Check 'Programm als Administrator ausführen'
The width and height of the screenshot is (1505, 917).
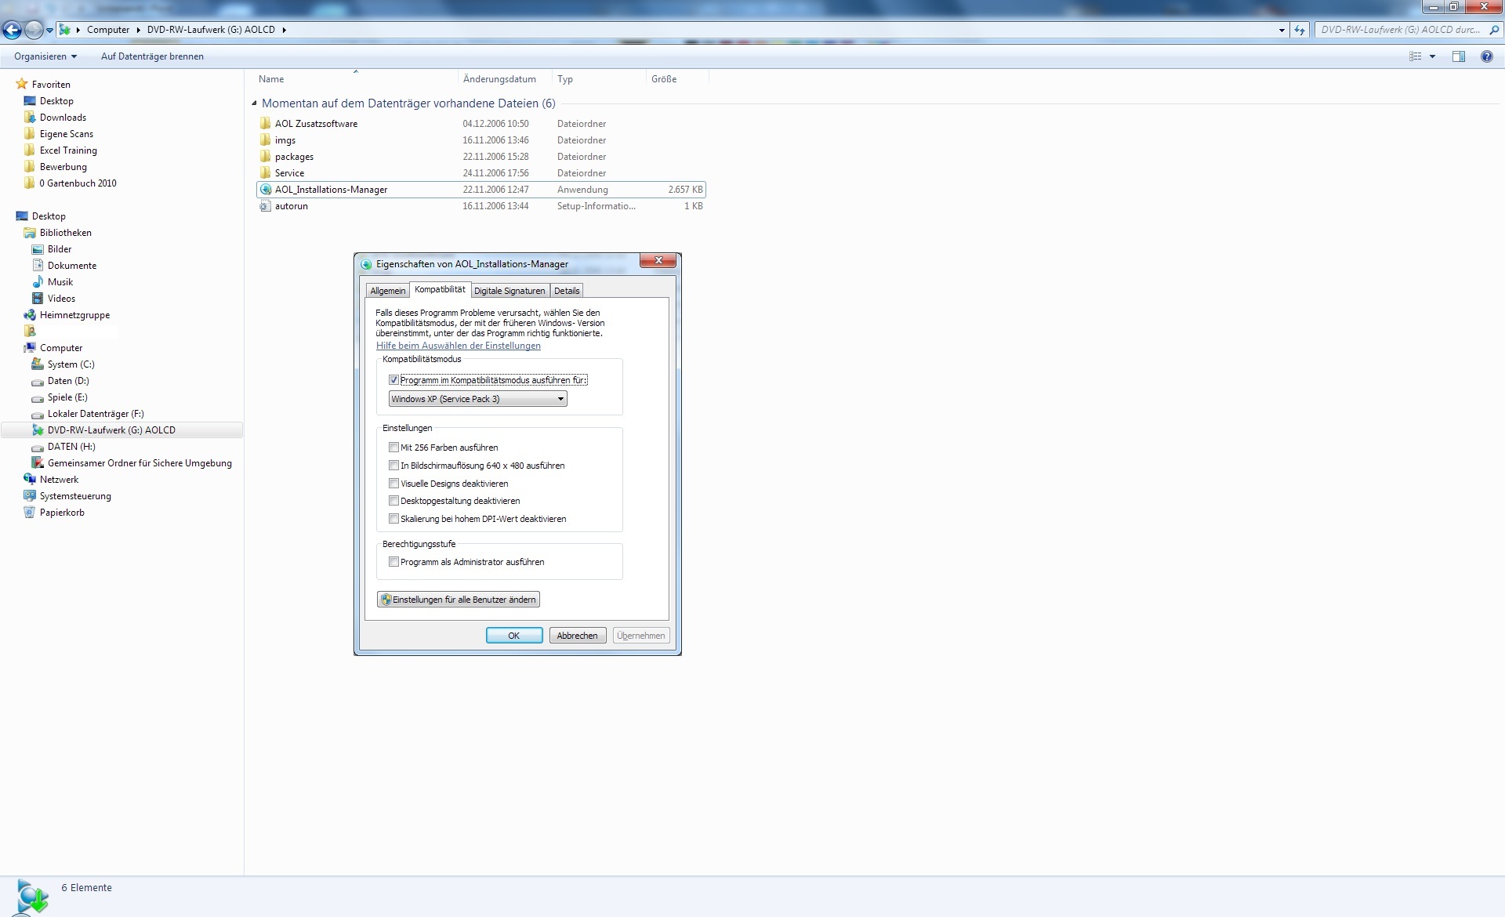click(x=394, y=562)
